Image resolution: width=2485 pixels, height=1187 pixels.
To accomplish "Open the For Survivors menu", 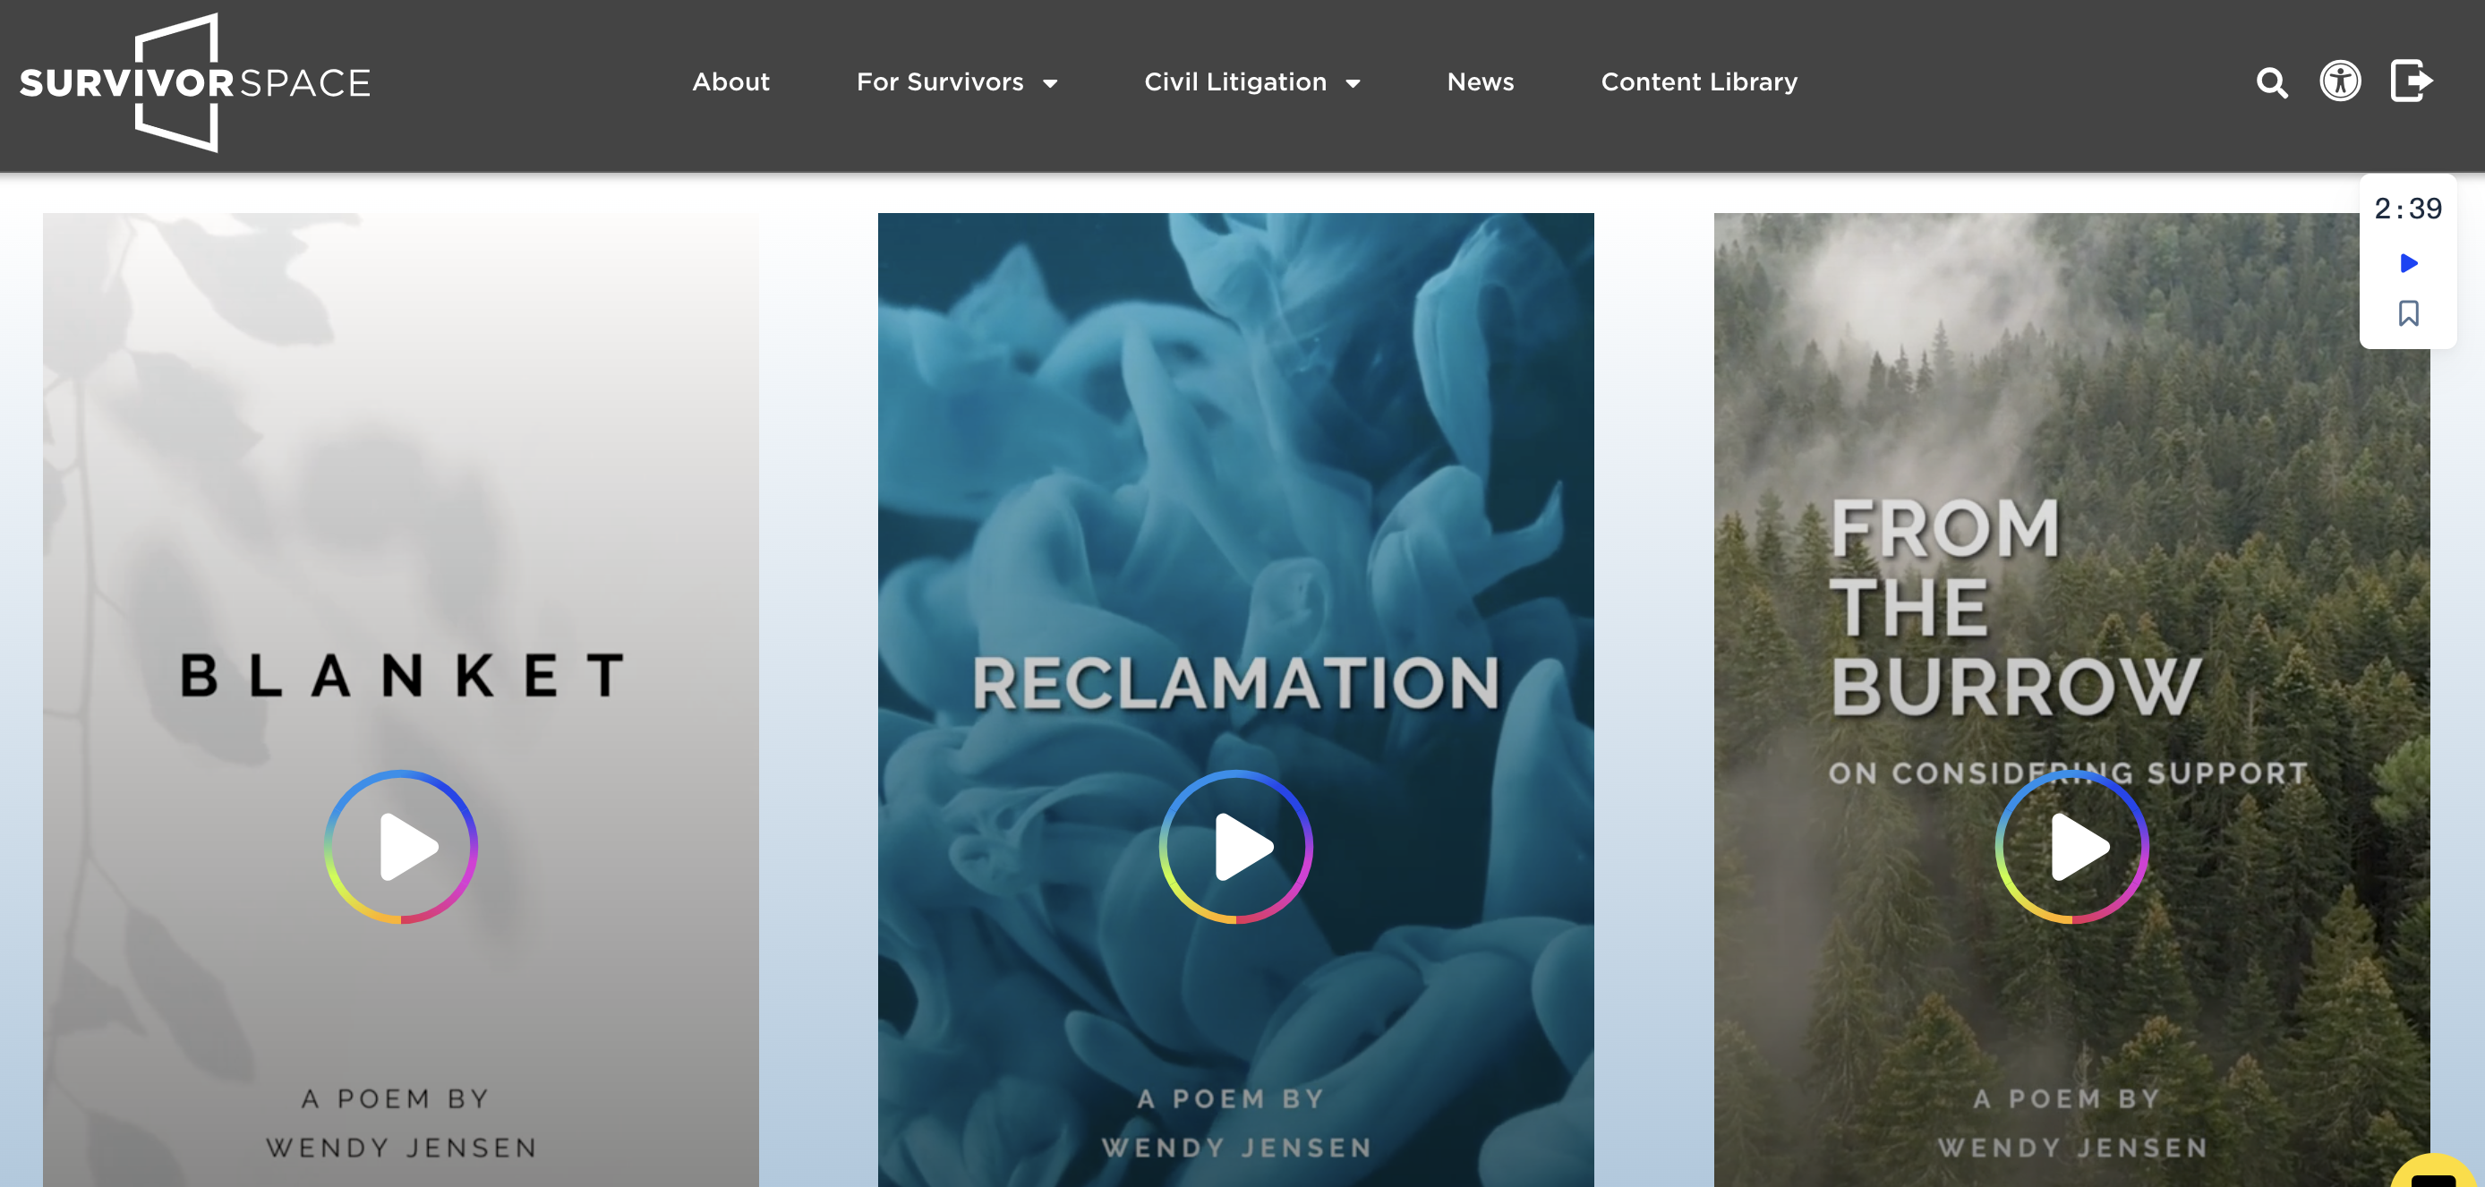I will click(x=940, y=82).
